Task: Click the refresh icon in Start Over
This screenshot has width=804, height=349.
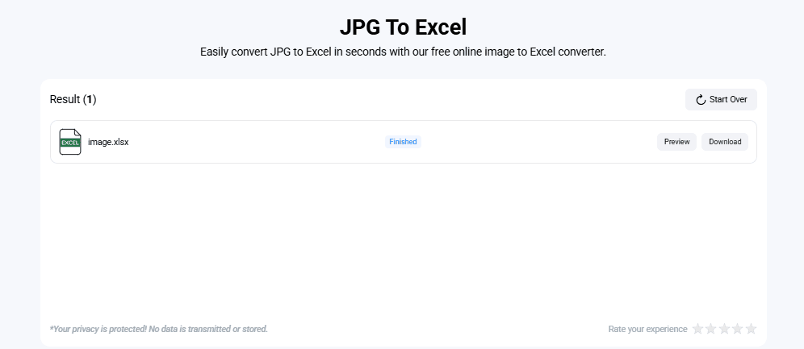Action: 701,100
